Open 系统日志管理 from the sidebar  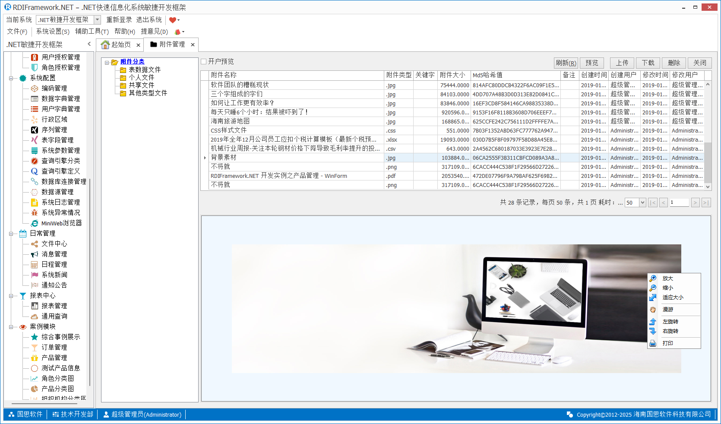(60, 202)
